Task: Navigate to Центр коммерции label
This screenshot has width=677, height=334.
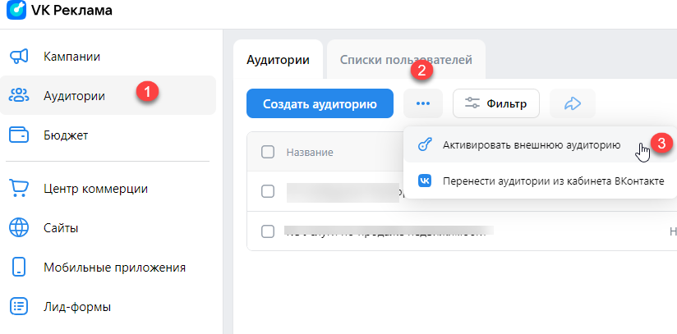Action: pyautogui.click(x=95, y=189)
